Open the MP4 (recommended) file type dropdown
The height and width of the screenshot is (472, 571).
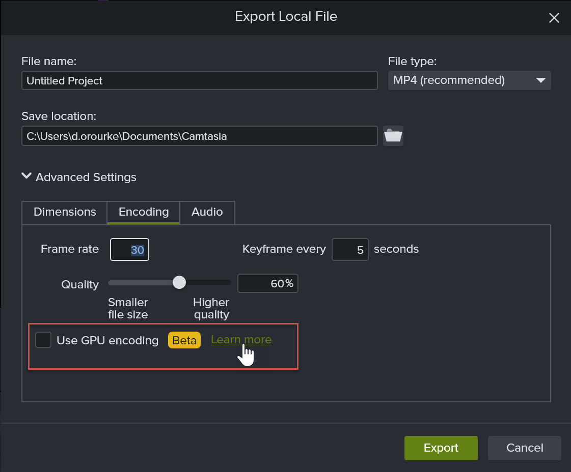click(x=469, y=80)
